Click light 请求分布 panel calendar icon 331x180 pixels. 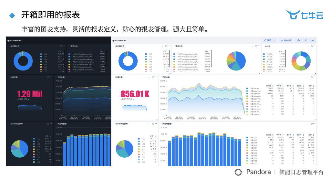(x=256, y=46)
